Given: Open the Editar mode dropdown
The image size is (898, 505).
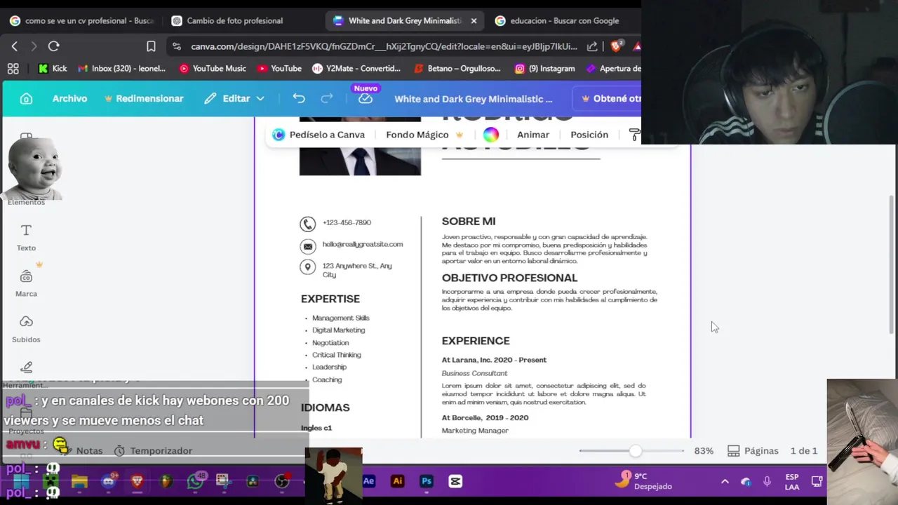Looking at the screenshot, I should tap(234, 99).
